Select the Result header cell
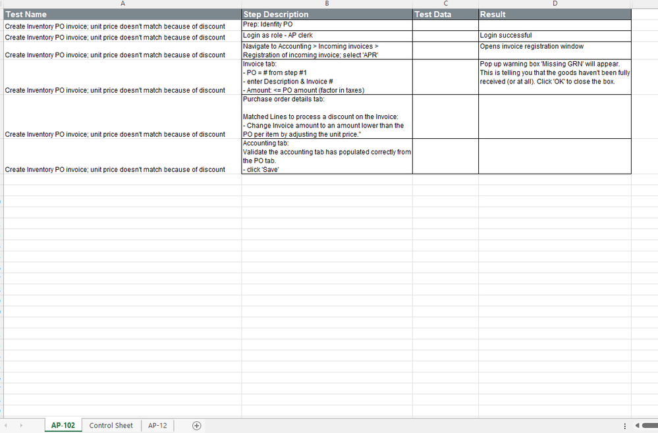The width and height of the screenshot is (658, 433). pyautogui.click(x=555, y=14)
